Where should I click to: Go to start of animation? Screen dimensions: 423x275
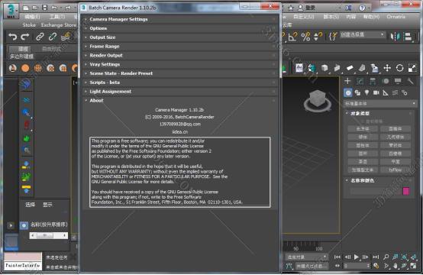pos(337,257)
